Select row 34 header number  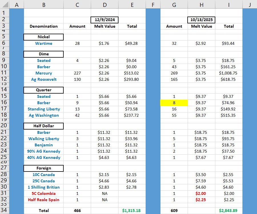[x=5, y=211]
